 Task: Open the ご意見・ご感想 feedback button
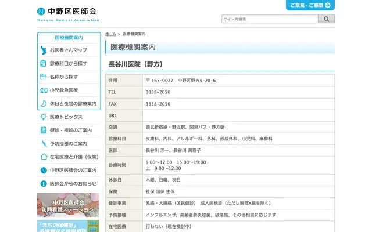pyautogui.click(x=310, y=5)
